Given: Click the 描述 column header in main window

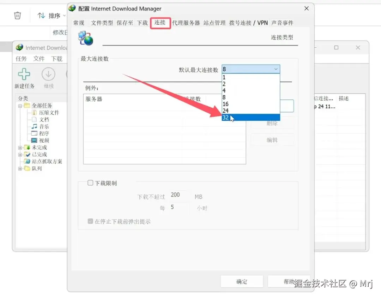Looking at the screenshot, I should pos(344,98).
